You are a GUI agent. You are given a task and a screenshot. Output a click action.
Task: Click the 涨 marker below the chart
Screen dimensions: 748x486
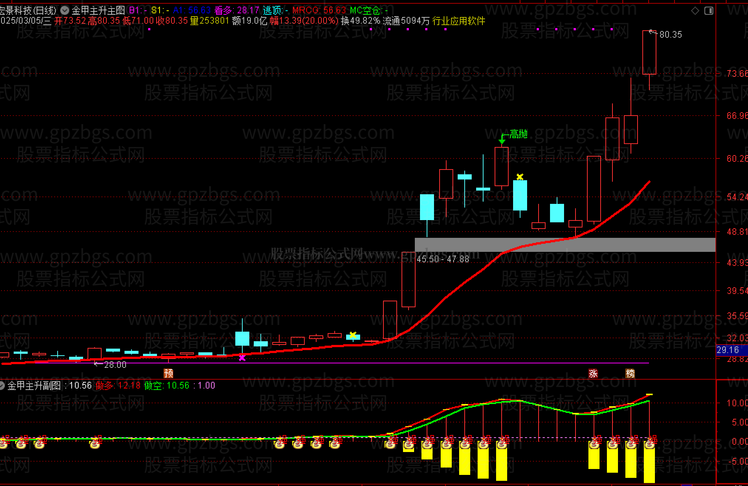click(x=593, y=373)
